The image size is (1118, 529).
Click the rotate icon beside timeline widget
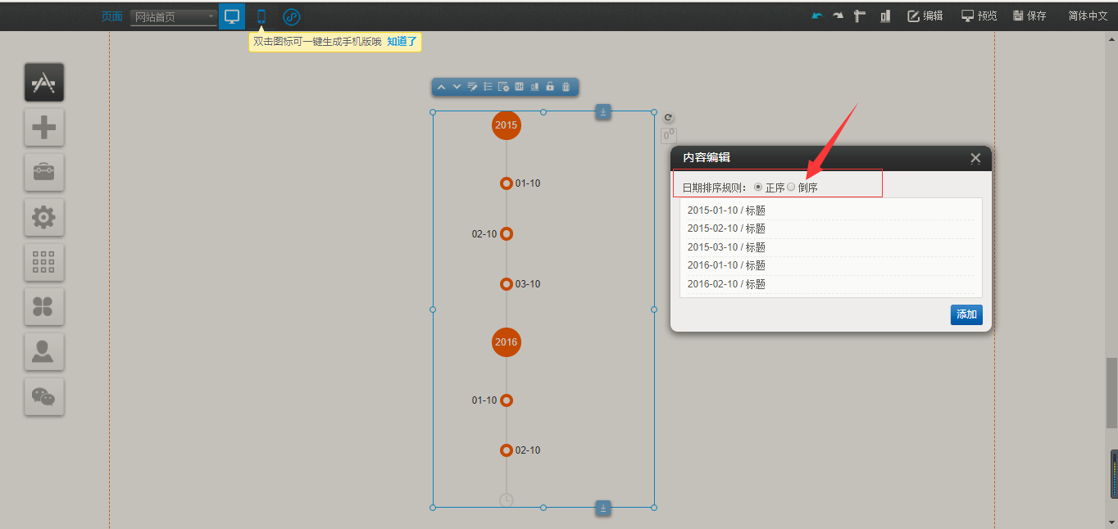[668, 118]
